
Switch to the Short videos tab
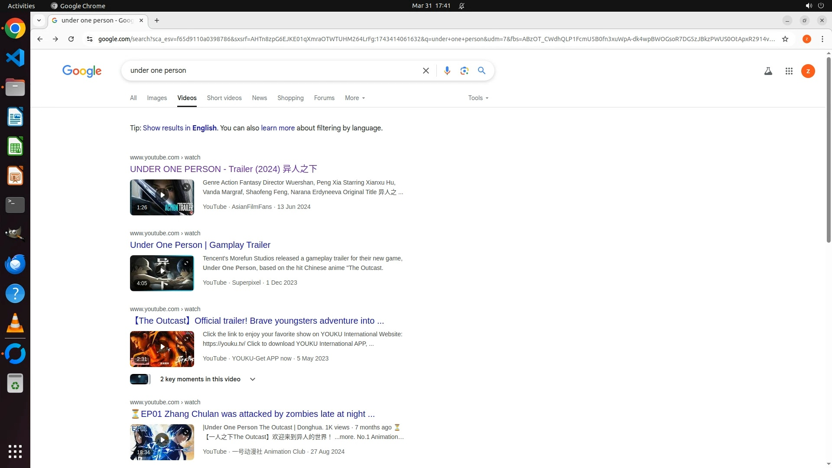click(224, 98)
